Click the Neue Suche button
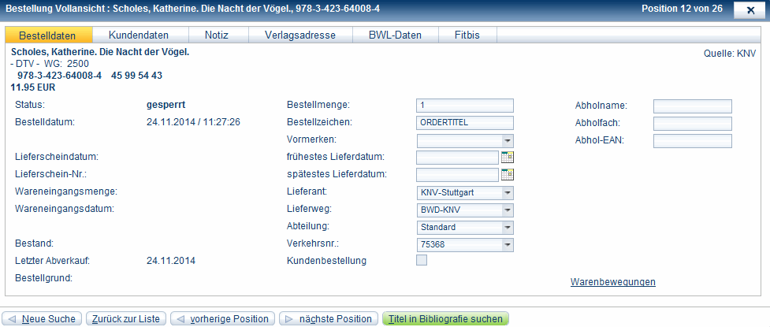 coord(43,319)
